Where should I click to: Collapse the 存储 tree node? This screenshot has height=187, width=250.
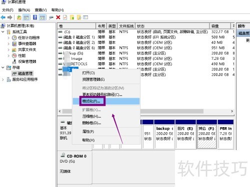pos(3,67)
